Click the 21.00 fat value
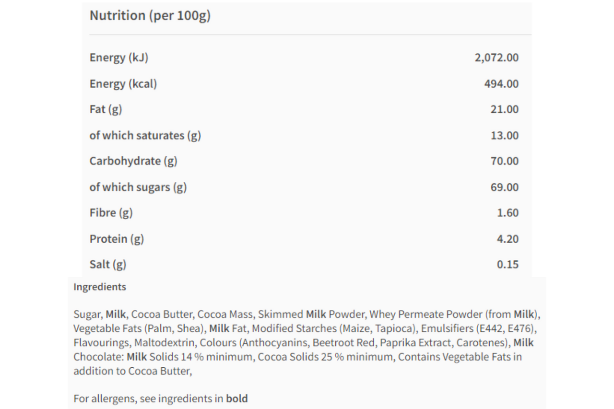Image resolution: width=614 pixels, height=409 pixels. pyautogui.click(x=505, y=109)
